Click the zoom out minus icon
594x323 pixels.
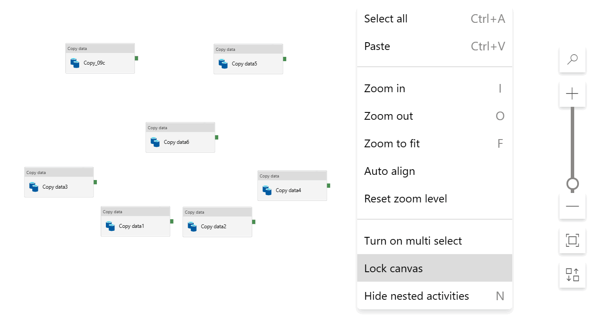(572, 206)
